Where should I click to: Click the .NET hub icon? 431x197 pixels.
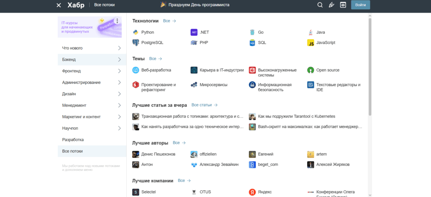click(194, 32)
